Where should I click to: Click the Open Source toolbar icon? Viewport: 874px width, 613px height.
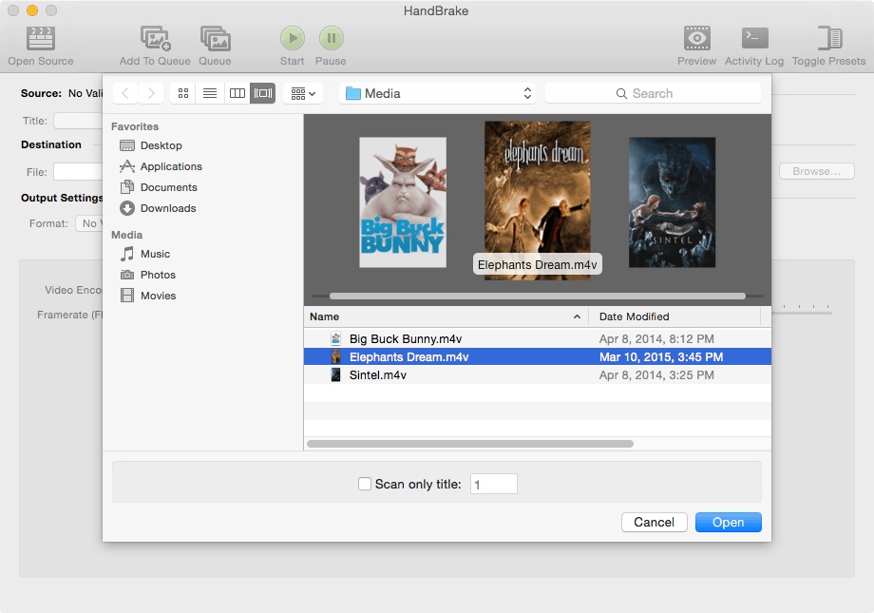point(41,39)
